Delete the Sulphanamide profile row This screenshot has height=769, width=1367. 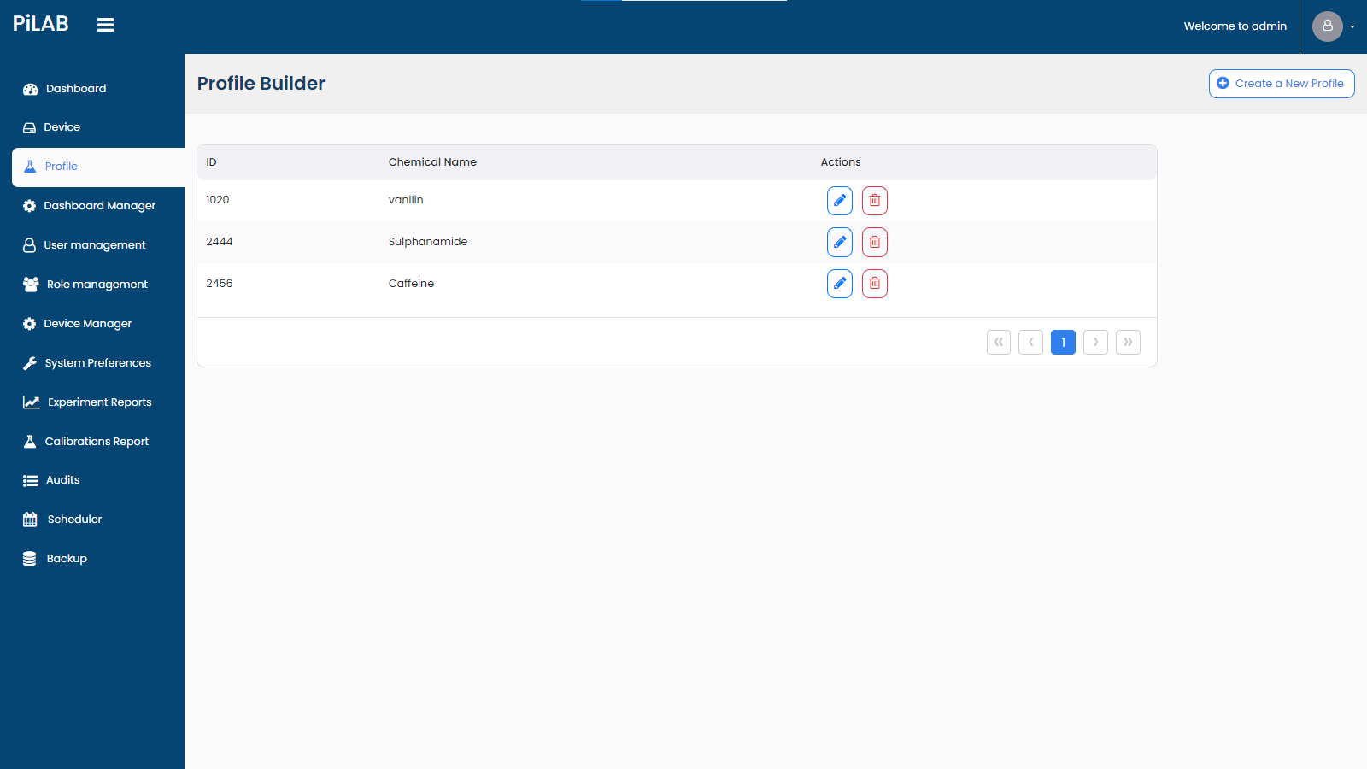pos(874,243)
